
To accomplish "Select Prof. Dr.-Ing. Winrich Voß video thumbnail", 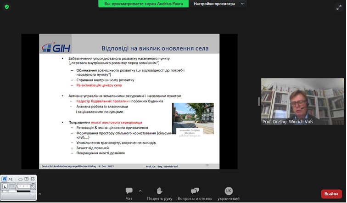I will pos(302,101).
